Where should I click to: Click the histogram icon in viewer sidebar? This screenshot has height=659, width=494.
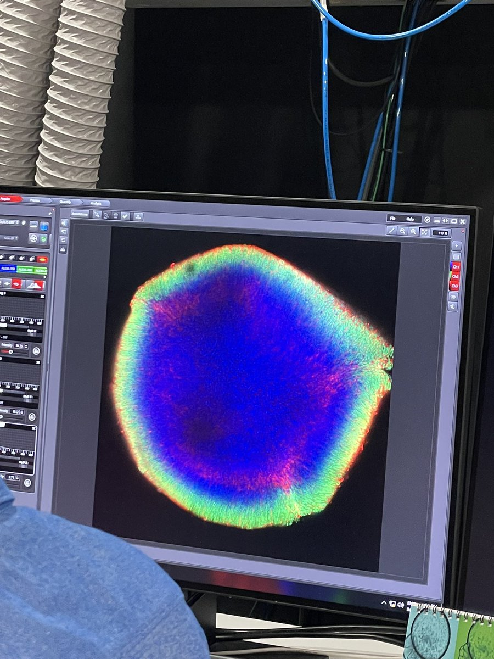pos(63,249)
